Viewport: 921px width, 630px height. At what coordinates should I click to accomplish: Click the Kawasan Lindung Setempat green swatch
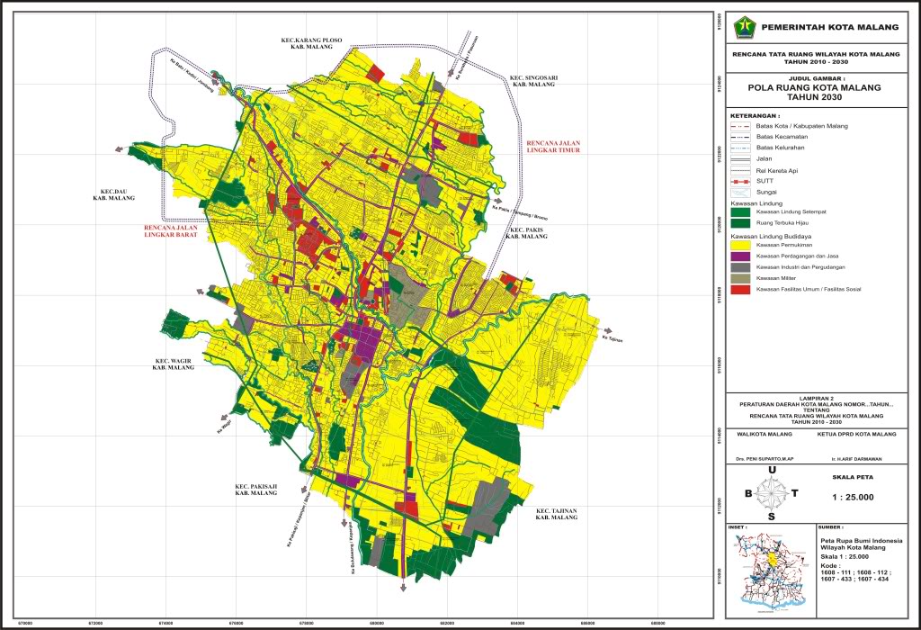[x=741, y=211]
